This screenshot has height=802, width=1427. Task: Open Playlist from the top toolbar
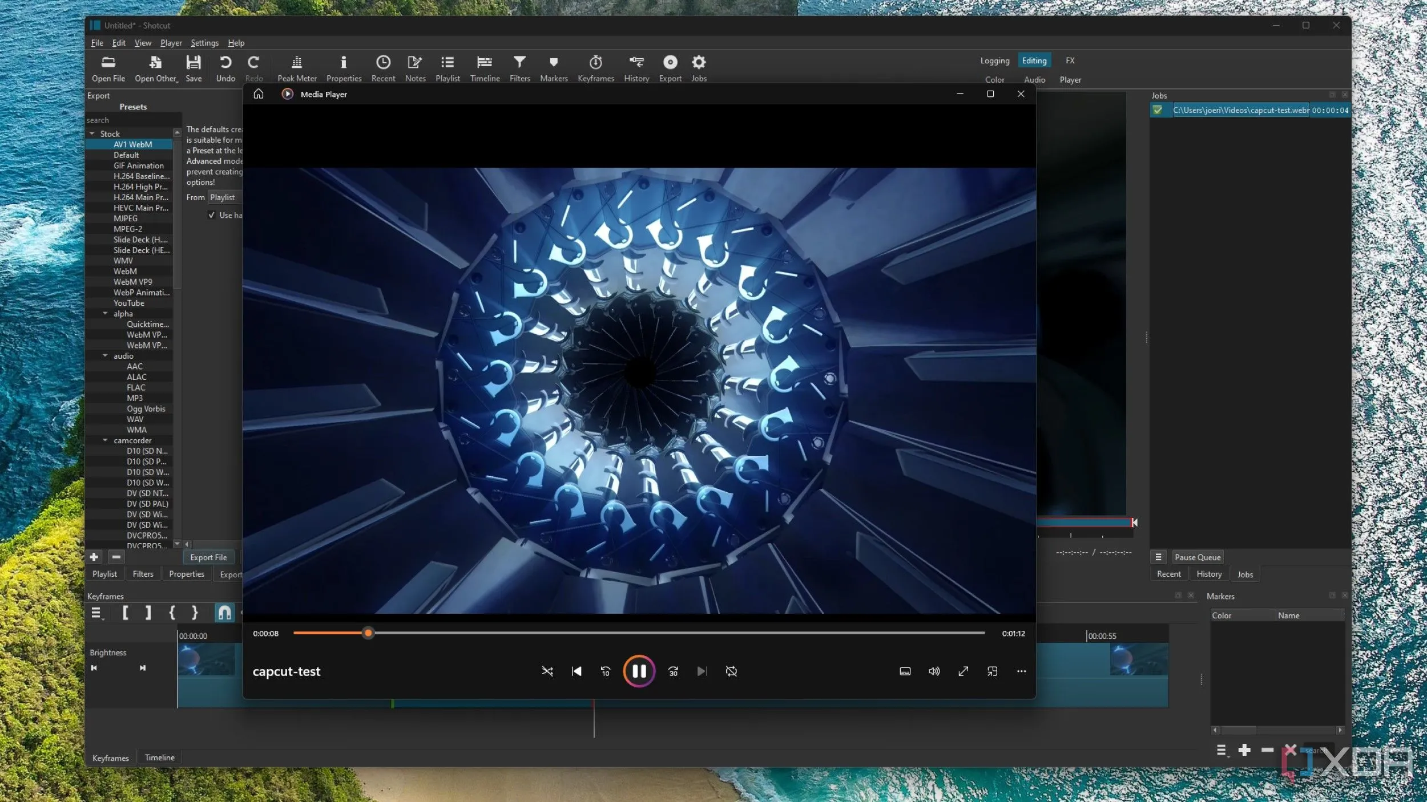(448, 69)
